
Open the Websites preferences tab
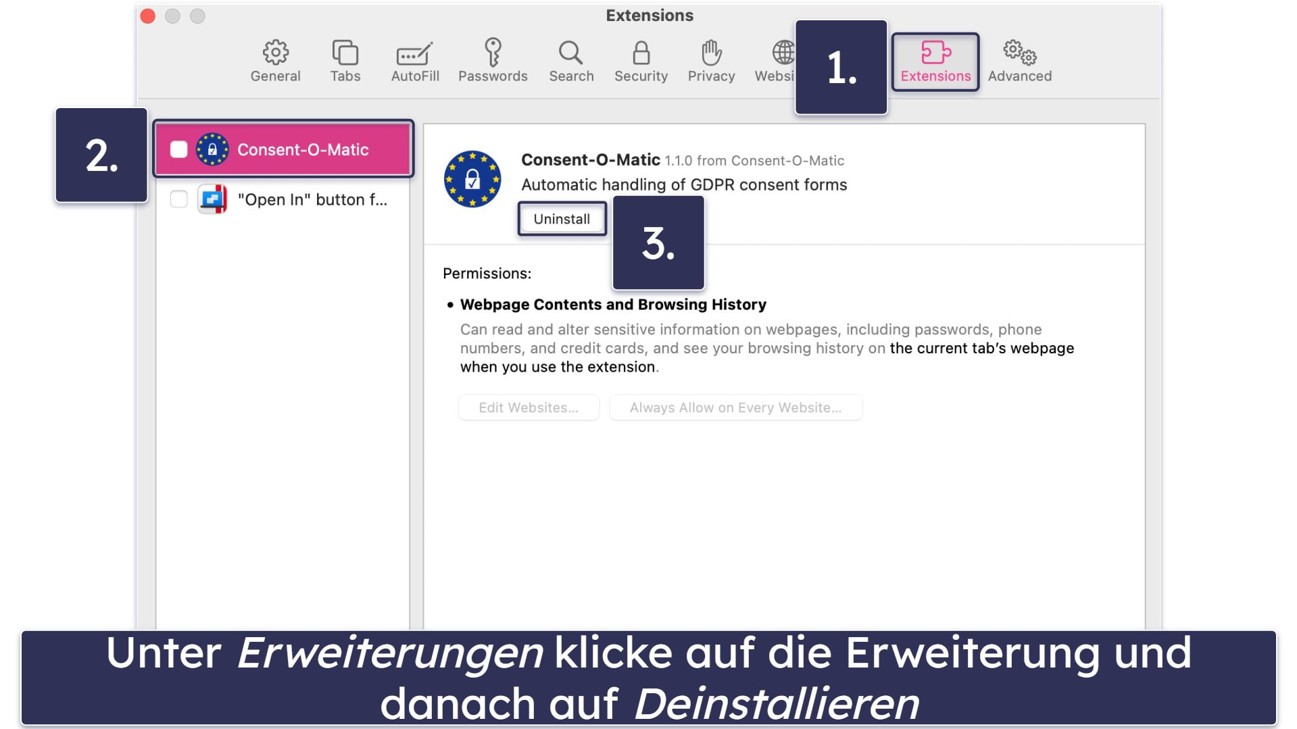pyautogui.click(x=775, y=61)
